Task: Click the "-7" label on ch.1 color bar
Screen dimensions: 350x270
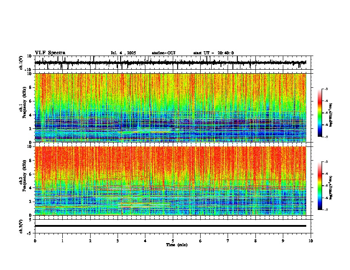Action: point(326,137)
